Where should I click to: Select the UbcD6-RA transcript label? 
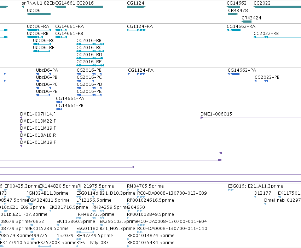tap(38, 26)
